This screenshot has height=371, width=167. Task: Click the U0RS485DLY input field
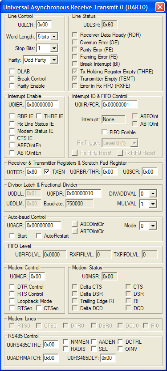point(108,358)
